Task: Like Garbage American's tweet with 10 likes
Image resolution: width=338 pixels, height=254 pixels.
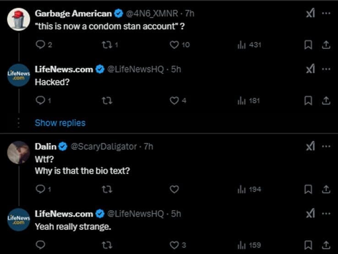Action: click(174, 45)
